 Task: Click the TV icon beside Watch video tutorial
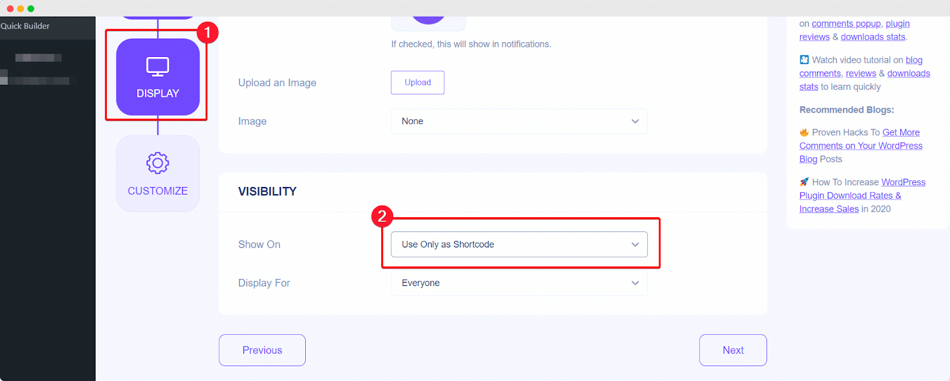[x=803, y=59]
